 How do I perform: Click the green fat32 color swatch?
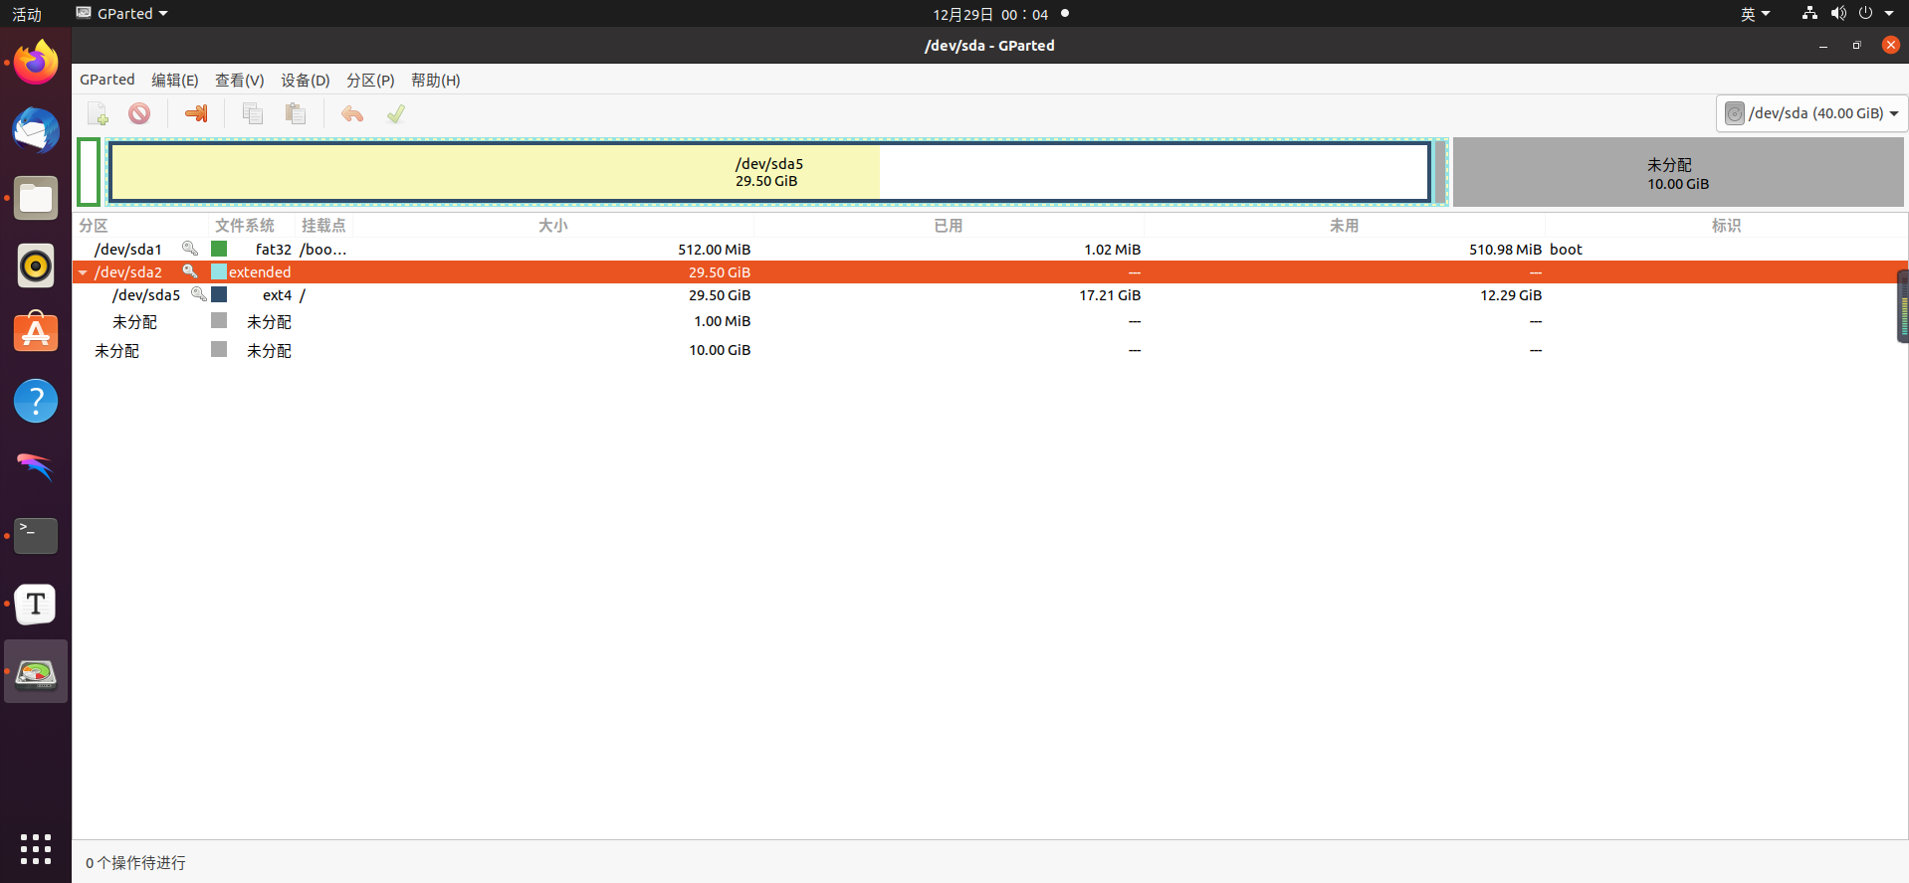coord(219,249)
